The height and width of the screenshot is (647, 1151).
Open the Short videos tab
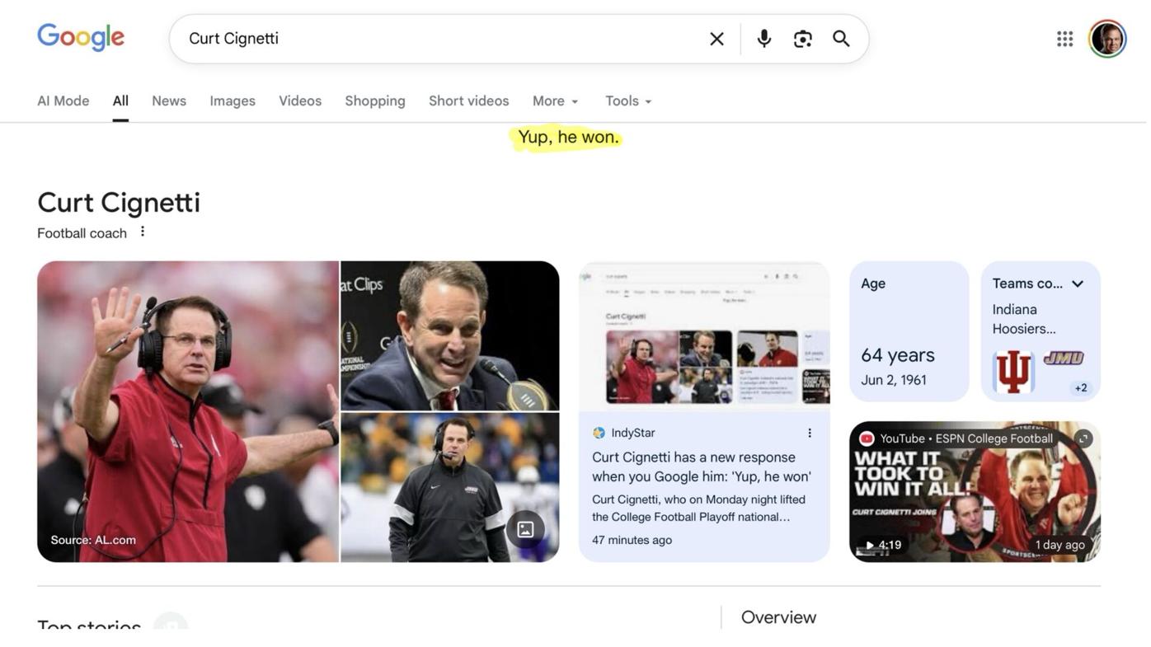coord(469,101)
